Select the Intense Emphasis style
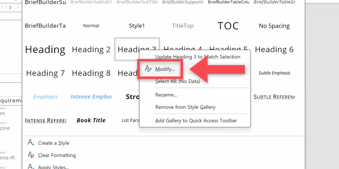The image size is (339, 169). point(91,97)
